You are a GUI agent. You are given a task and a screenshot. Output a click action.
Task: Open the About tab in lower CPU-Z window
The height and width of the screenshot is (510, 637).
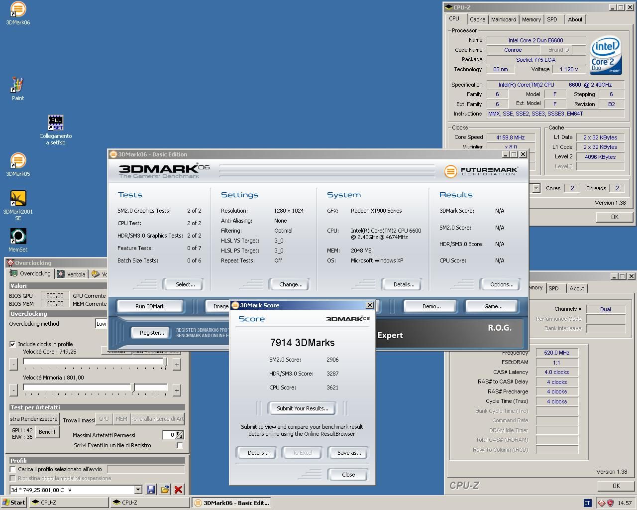tap(576, 288)
